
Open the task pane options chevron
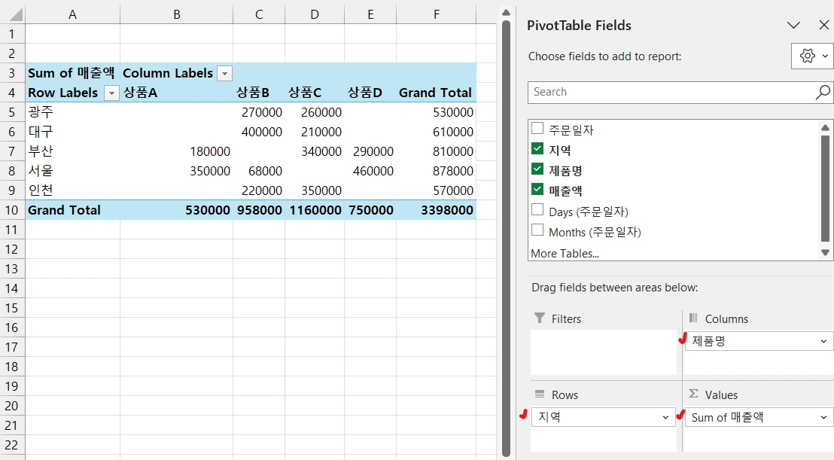(x=793, y=25)
